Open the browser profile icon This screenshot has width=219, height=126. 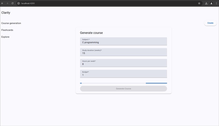click(211, 3)
